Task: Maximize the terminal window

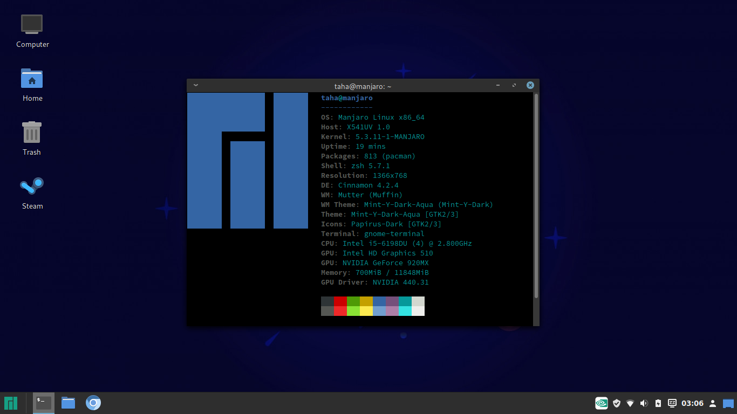Action: pos(514,85)
